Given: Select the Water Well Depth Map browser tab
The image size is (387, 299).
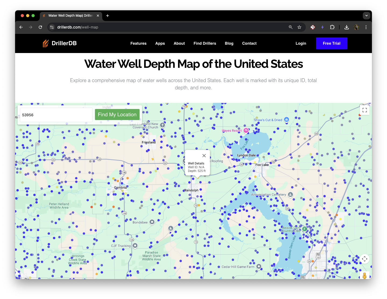Looking at the screenshot, I should [70, 16].
